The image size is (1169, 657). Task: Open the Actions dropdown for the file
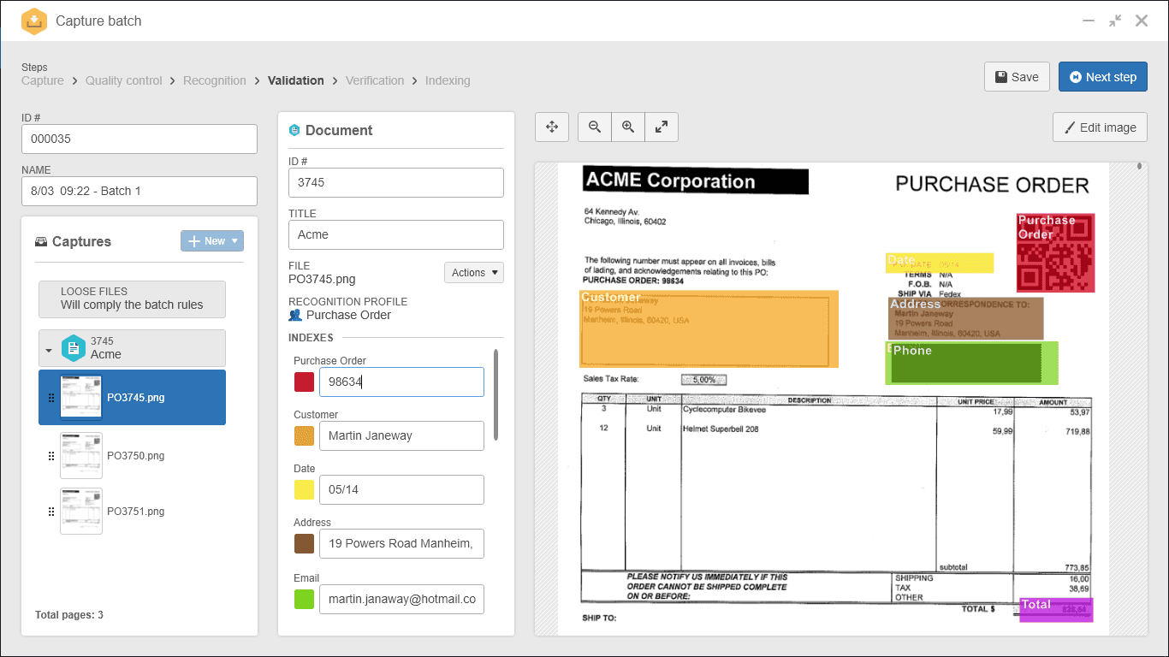tap(474, 272)
